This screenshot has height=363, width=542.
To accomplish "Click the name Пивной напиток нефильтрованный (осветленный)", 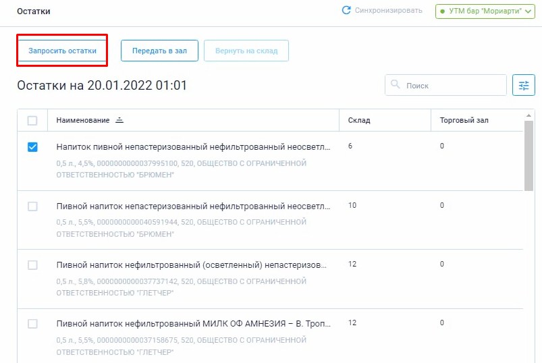I will coord(191,265).
